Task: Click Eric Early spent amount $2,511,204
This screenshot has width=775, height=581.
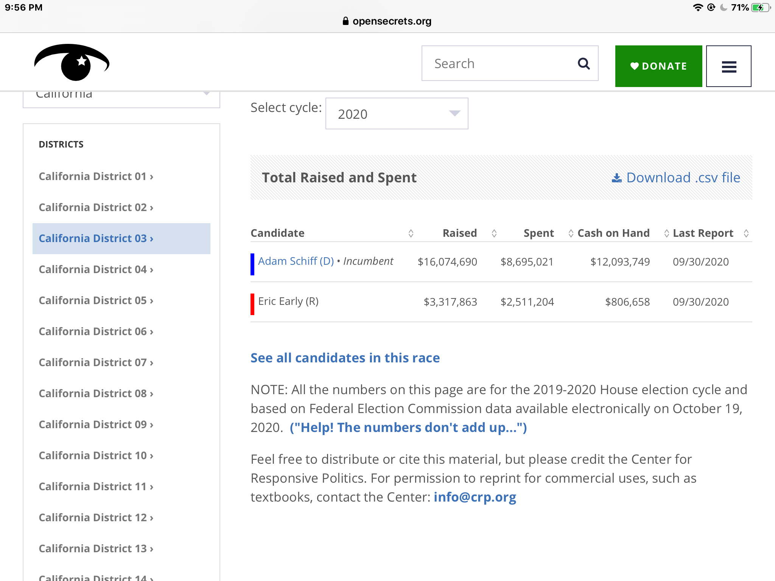Action: pyautogui.click(x=527, y=302)
